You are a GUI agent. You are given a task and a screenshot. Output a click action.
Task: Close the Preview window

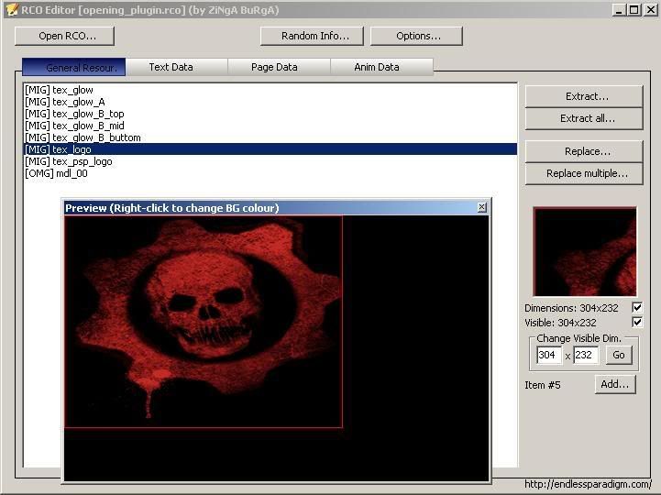pos(482,207)
